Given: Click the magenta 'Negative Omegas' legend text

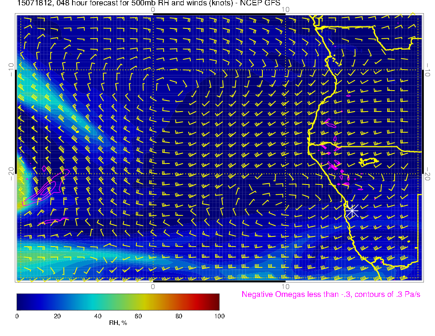Looking at the screenshot, I should (x=331, y=295).
